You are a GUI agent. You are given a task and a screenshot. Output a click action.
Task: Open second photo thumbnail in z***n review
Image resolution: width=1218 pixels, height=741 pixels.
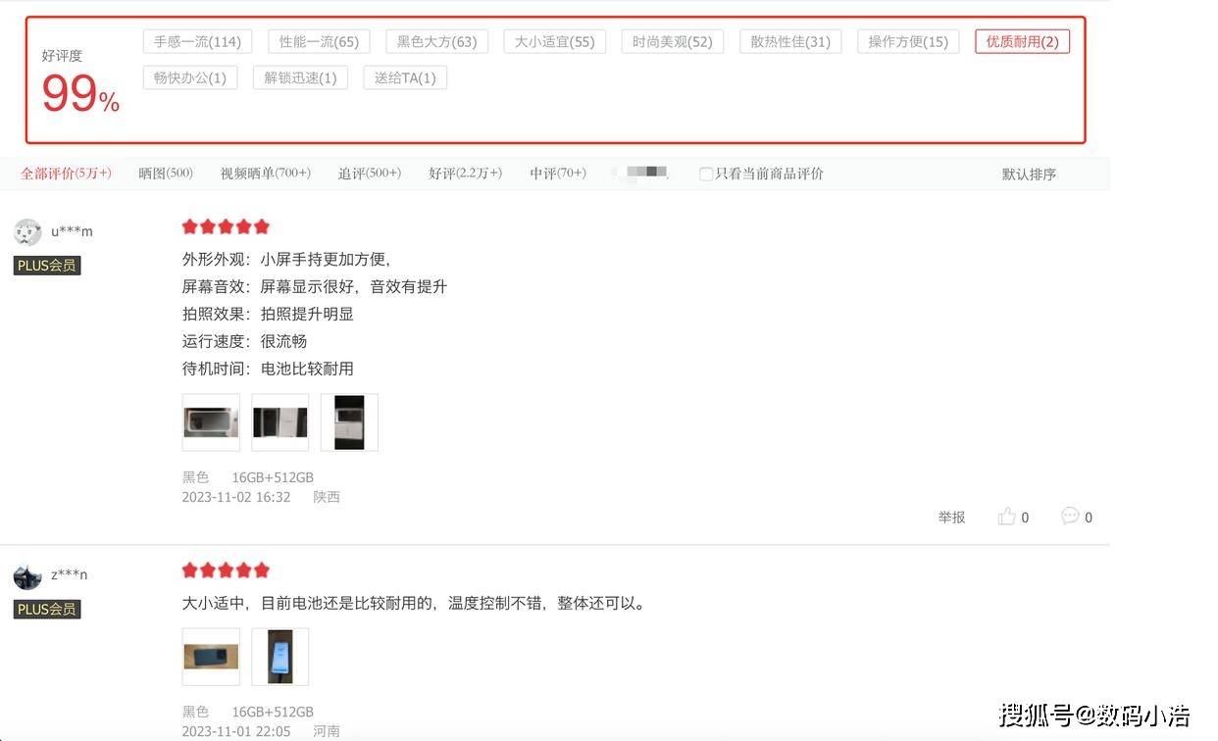[x=280, y=657]
